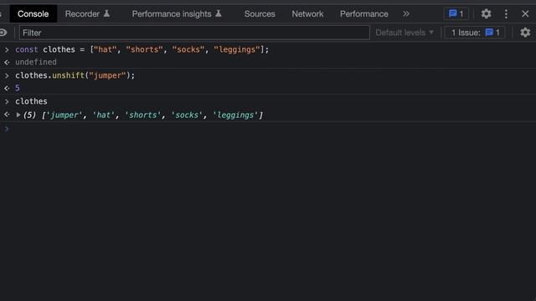This screenshot has height=301, width=536.
Task: Click the Performance insights flask icon
Action: (219, 13)
